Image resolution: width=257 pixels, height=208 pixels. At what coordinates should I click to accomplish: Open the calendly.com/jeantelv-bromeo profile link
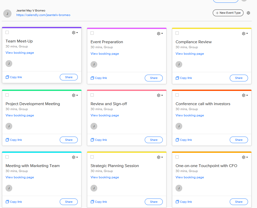(43, 15)
